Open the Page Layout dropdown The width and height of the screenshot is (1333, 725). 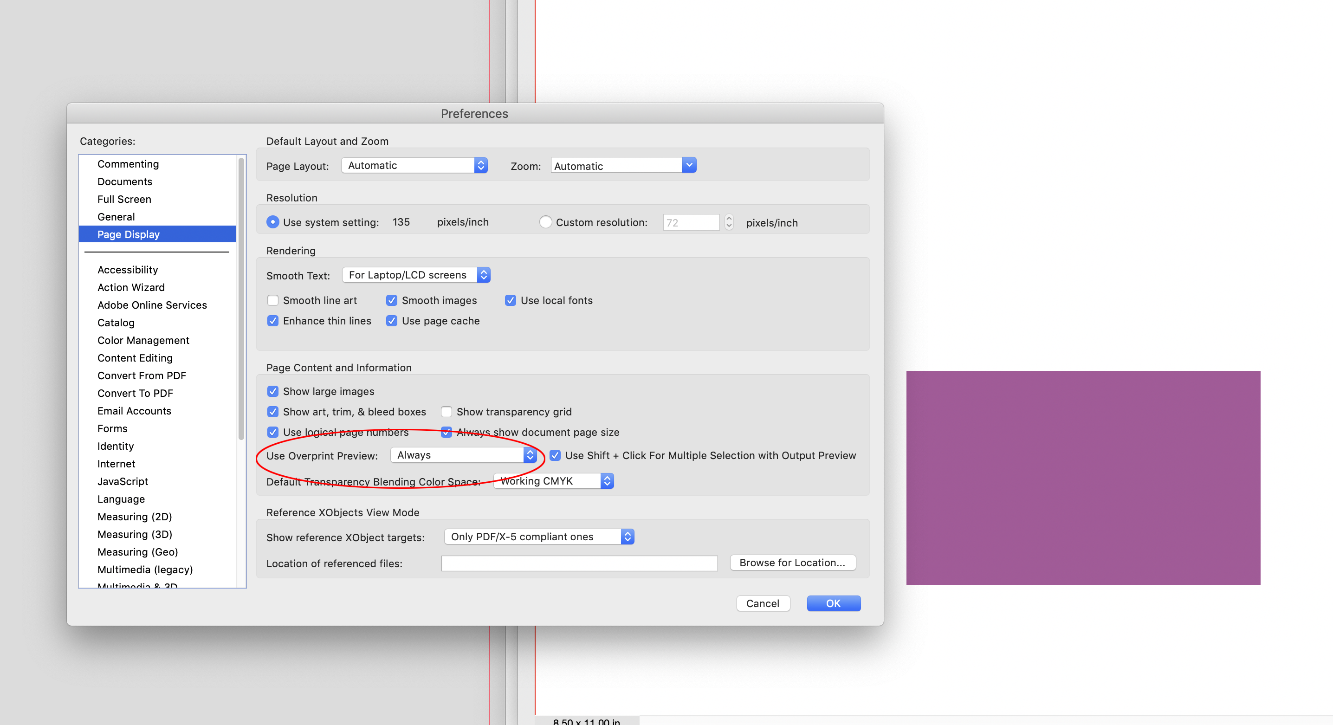[x=414, y=165]
